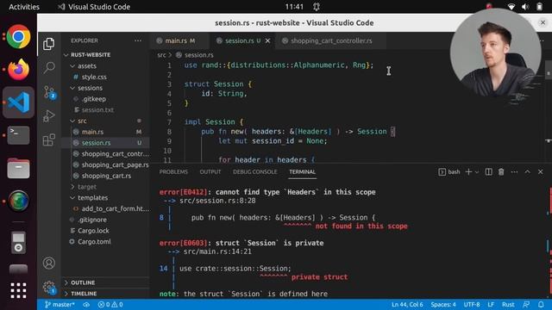Open the Run and Debug view
The image size is (552, 310).
point(49,115)
